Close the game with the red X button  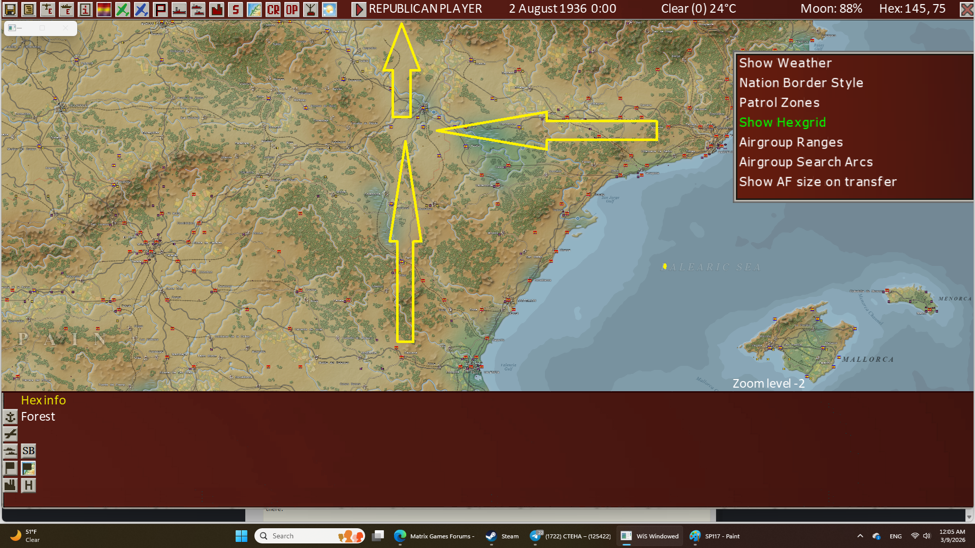(x=966, y=9)
